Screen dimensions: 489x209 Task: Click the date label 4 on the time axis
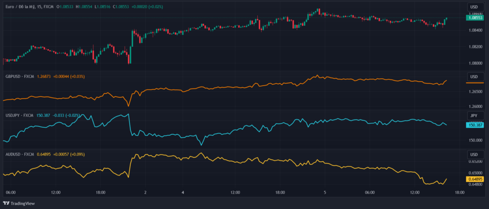(x=183, y=192)
